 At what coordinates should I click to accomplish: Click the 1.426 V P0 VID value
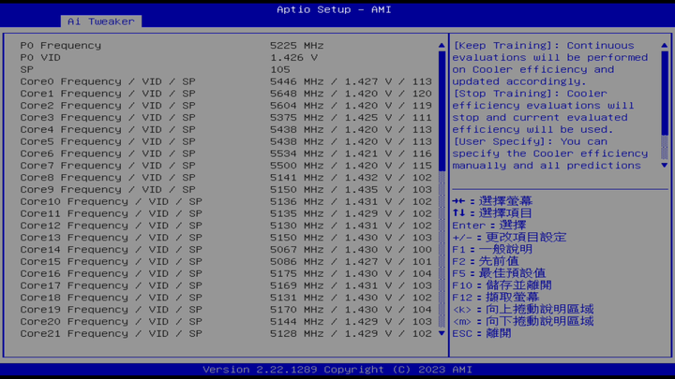point(293,58)
